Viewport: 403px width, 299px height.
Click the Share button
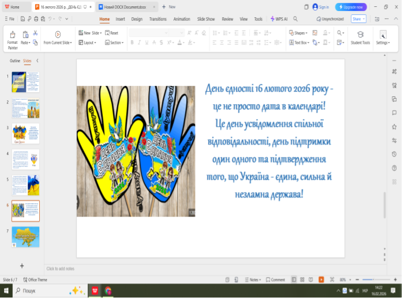pos(358,19)
